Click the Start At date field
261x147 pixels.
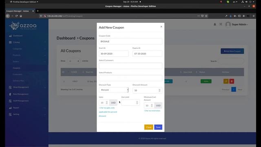[x=113, y=53]
